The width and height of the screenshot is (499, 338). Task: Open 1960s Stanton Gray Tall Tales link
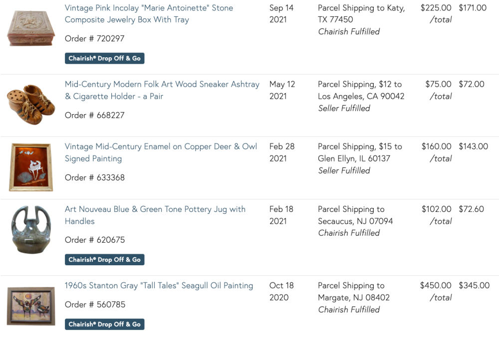tap(159, 286)
